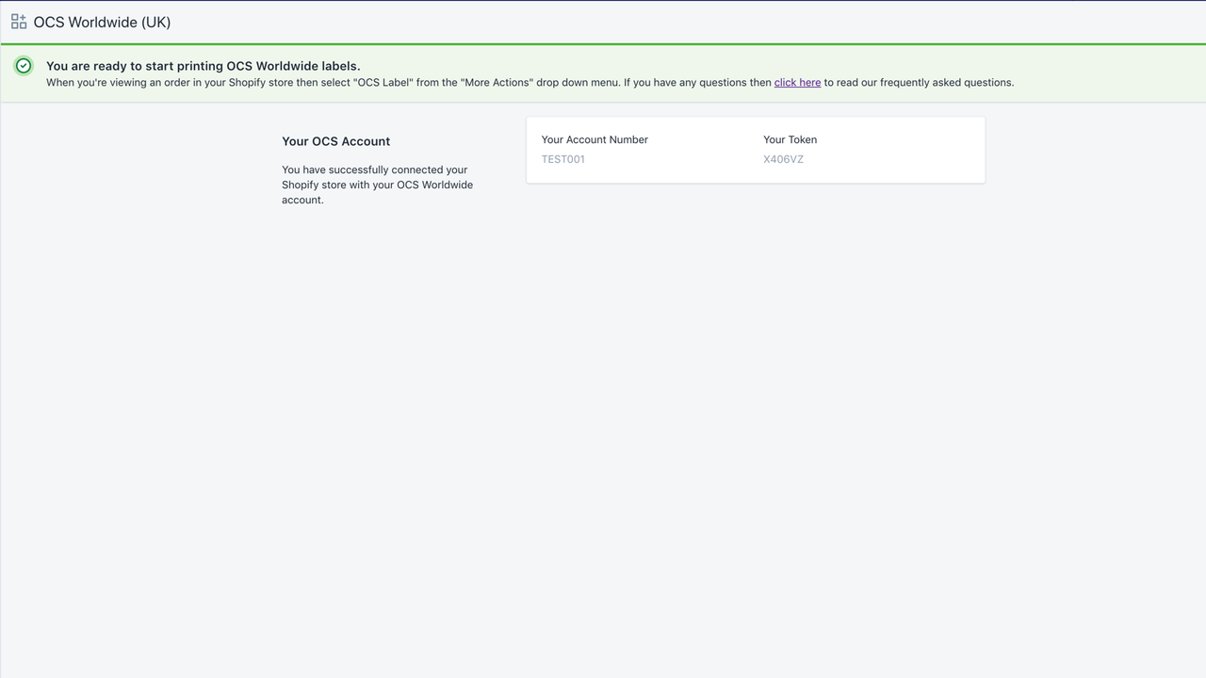The width and height of the screenshot is (1206, 678).
Task: Click the Your Account Number label
Action: click(x=595, y=139)
